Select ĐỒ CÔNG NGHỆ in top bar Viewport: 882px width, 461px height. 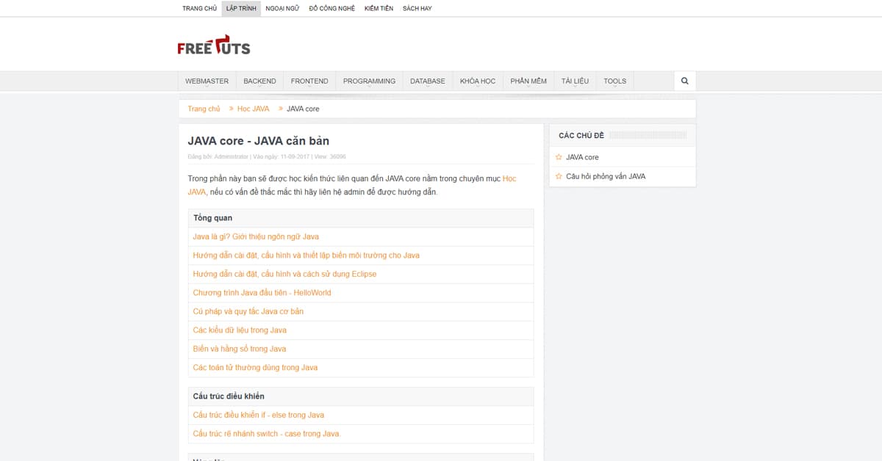tap(331, 8)
